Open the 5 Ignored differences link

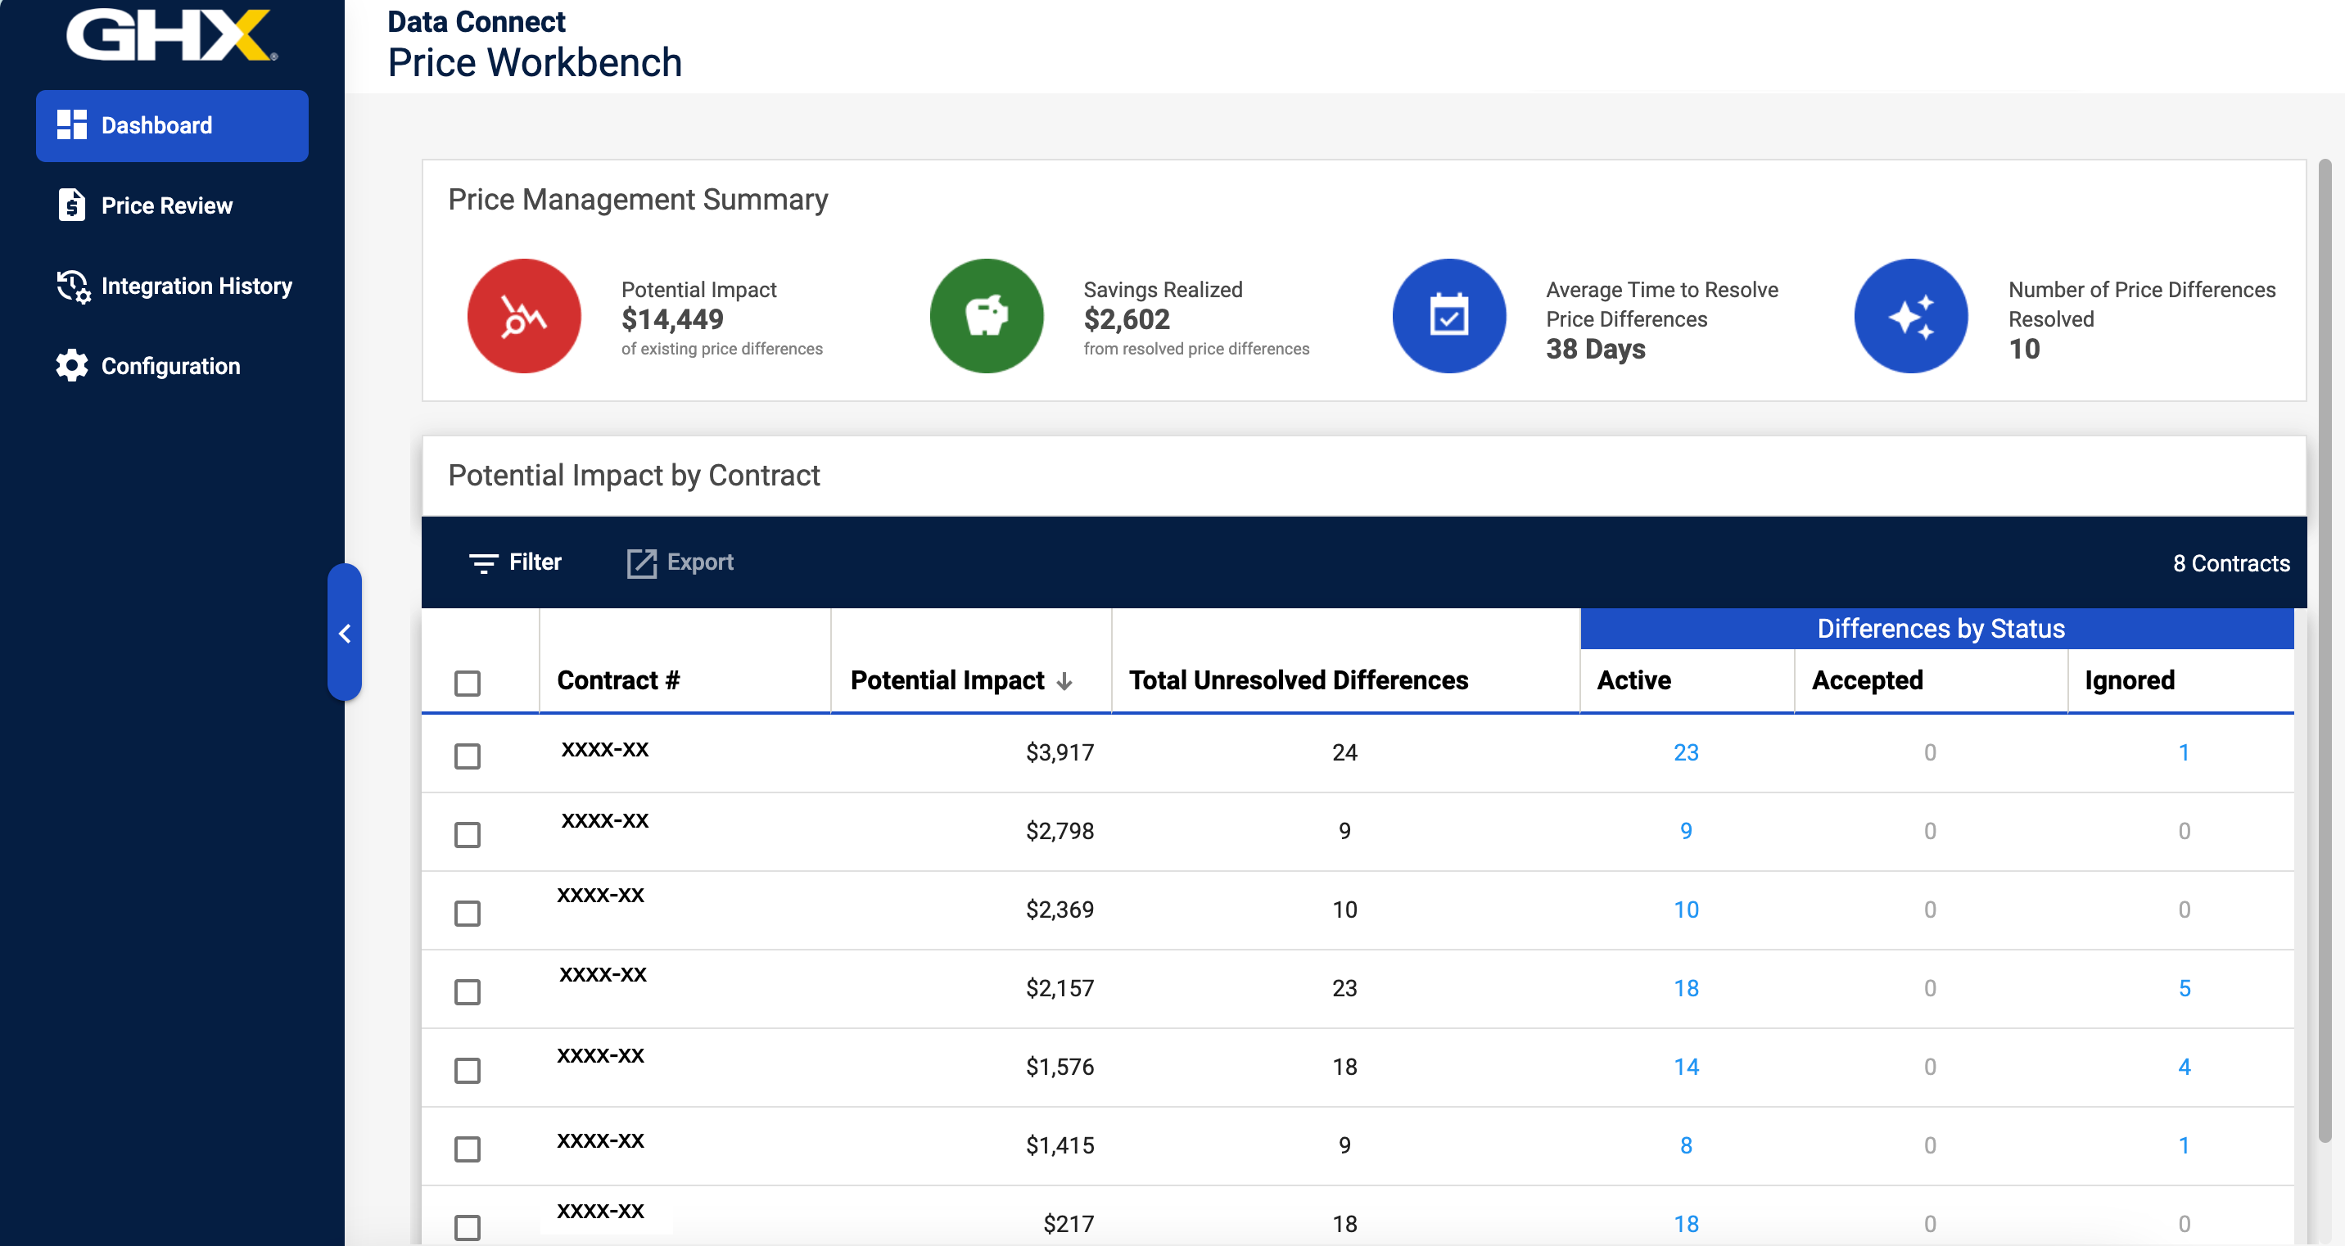2183,987
